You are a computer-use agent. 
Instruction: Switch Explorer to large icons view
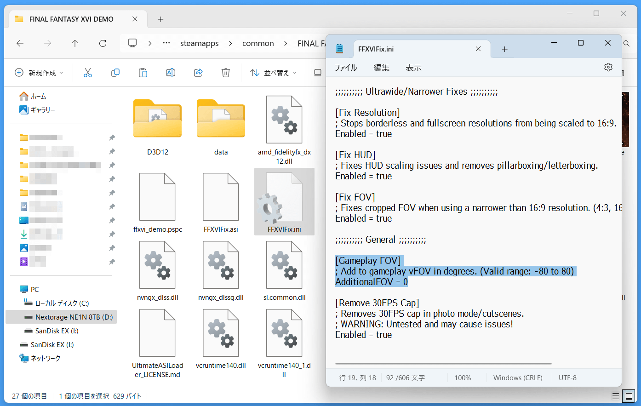coord(629,396)
